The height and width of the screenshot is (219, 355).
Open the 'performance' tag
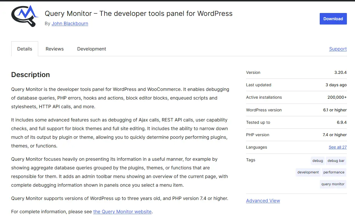pos(334,172)
